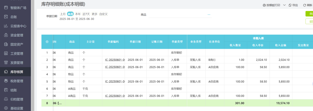Image resolution: width=313 pixels, height=111 pixels.
Task: Click the 2025-06-01 至 2025-06-30 date range
Action: 77,19
